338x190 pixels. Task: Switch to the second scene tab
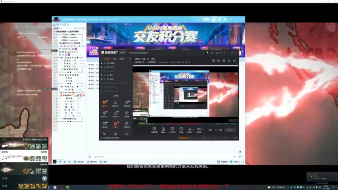115,59
